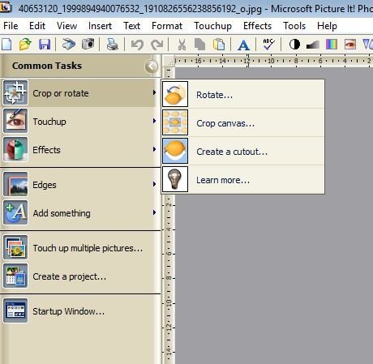
Task: Click the Edges picture frame icon
Action: coord(15,184)
